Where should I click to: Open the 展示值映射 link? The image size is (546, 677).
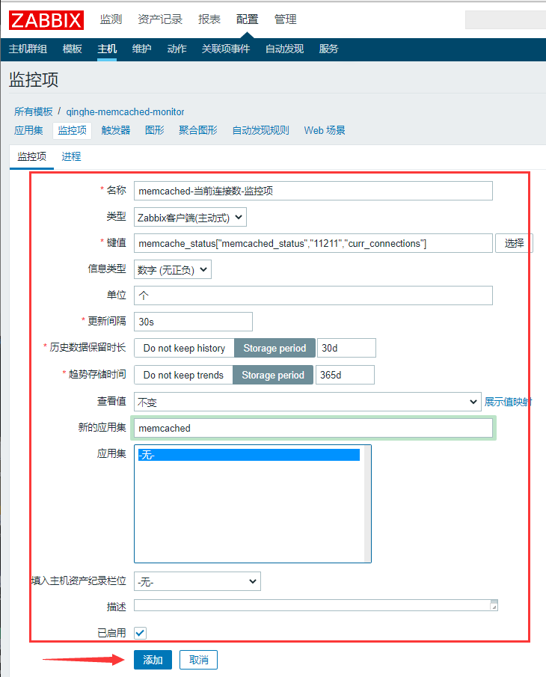click(x=508, y=402)
